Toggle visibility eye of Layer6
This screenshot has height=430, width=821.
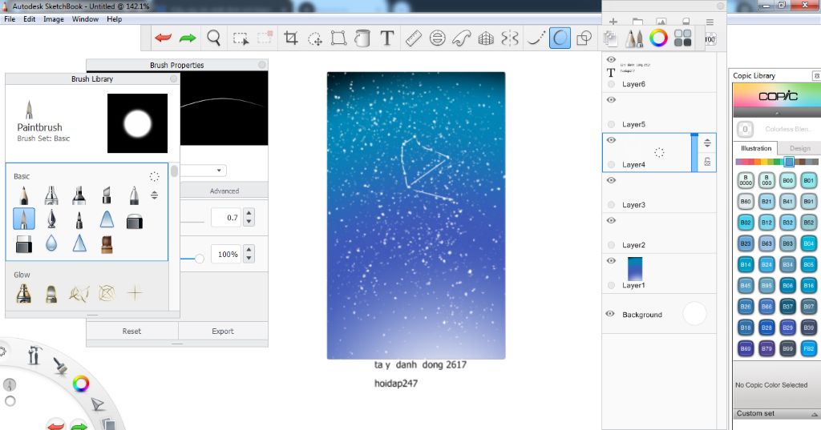pos(611,59)
